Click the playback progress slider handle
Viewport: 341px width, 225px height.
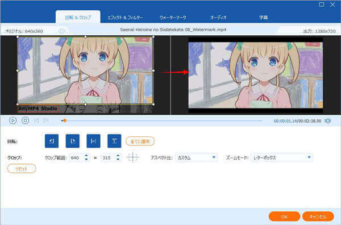(x=65, y=120)
